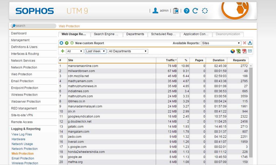Sort by the Pages column header
This screenshot has height=165, width=276.
pyautogui.click(x=198, y=60)
